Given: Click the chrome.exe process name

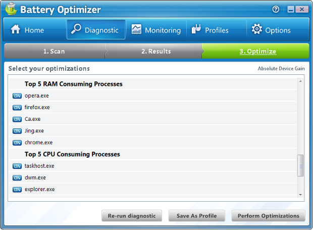Looking at the screenshot, I should click(x=39, y=143).
